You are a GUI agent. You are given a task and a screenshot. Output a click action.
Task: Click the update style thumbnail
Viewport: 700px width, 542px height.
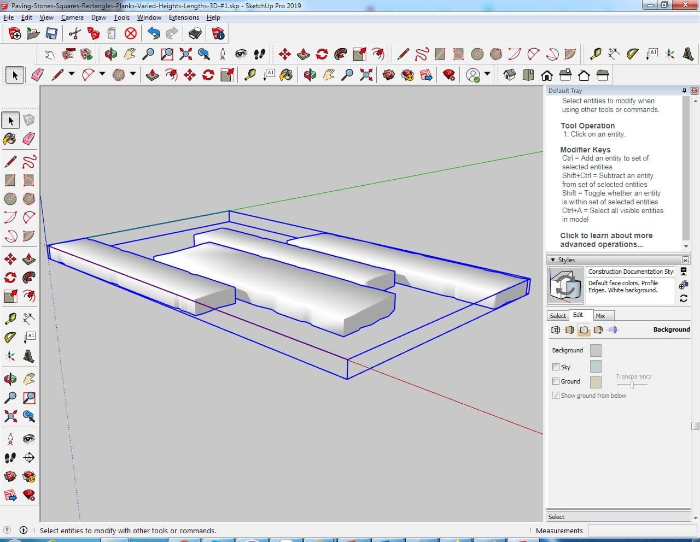[x=565, y=285]
